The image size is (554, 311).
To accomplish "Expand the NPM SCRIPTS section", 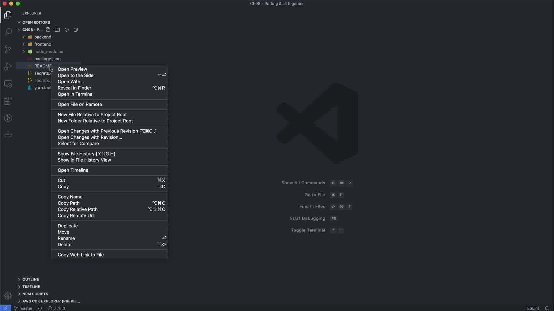I will click(35, 294).
